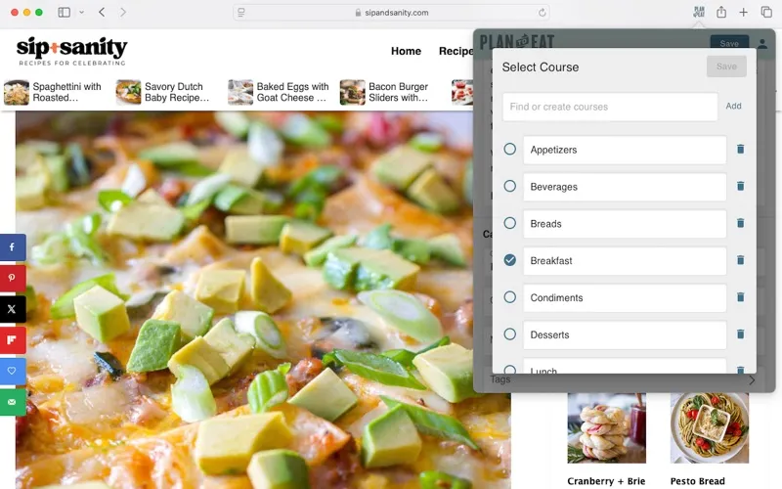Expand the sidebar dropdown chevron
This screenshot has height=489, width=782.
point(81,12)
